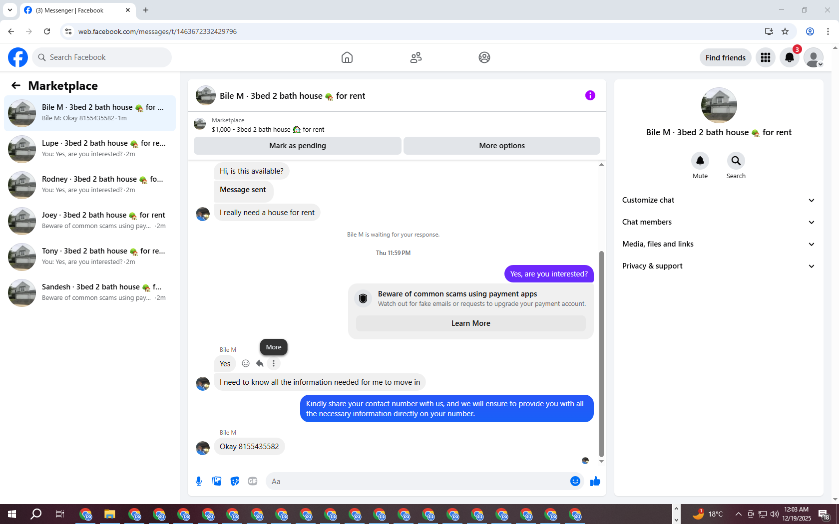Choose a GIF from the composer
The image size is (839, 524).
[x=253, y=481]
